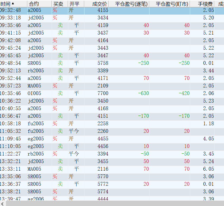The height and width of the screenshot is (206, 224).
Task: Click time cell 09:45:24
Action: tap(11, 48)
